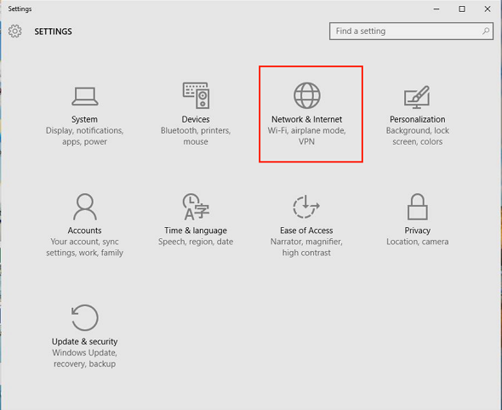Click the search magnifier icon
This screenshot has width=502, height=410.
point(486,31)
